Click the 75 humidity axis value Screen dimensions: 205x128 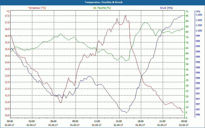click(187, 37)
